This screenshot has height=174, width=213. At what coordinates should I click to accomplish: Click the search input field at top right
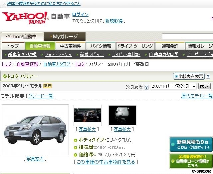(x=188, y=36)
